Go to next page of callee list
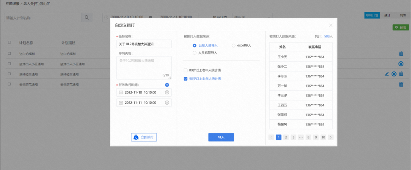This screenshot has width=411, height=170. click(x=331, y=137)
